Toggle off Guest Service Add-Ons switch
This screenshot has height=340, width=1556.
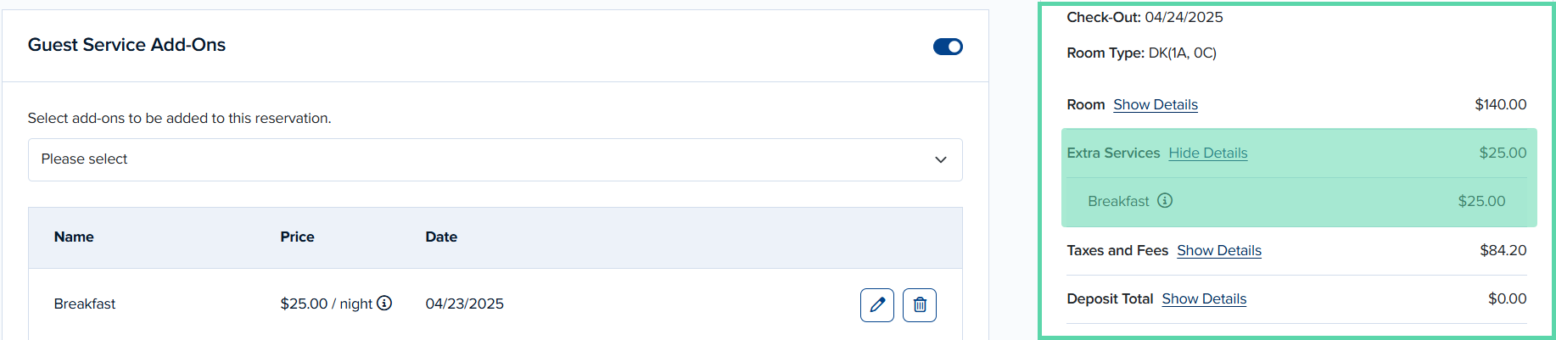948,47
